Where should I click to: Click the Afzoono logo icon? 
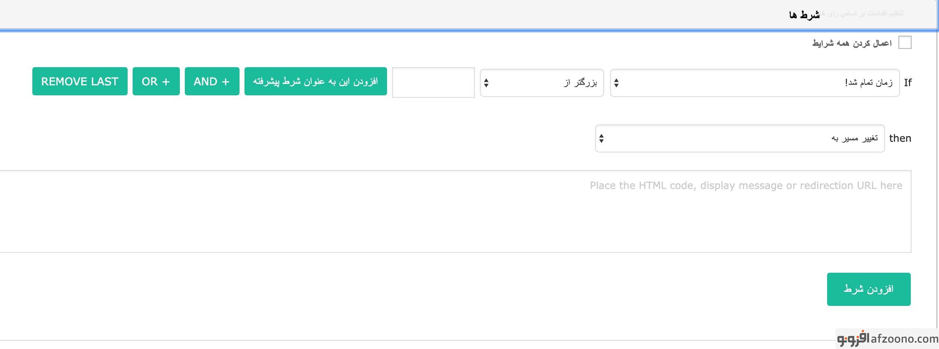pyautogui.click(x=852, y=339)
